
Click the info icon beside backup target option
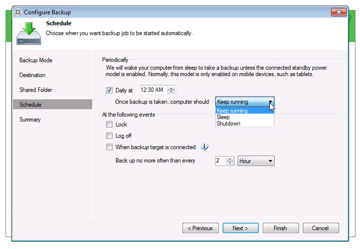coord(204,147)
